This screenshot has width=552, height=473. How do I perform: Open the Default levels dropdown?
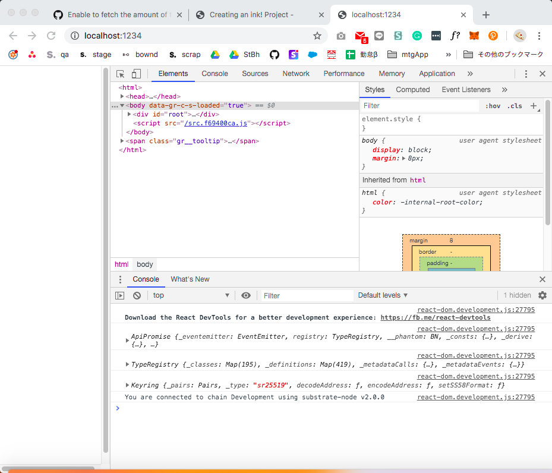click(x=383, y=295)
